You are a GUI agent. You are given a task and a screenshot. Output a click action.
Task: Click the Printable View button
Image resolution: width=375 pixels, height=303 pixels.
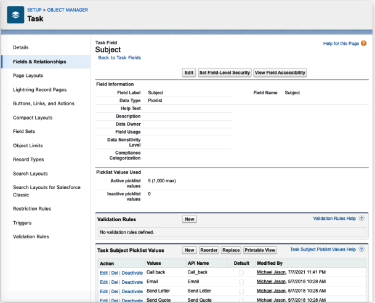[x=260, y=250]
